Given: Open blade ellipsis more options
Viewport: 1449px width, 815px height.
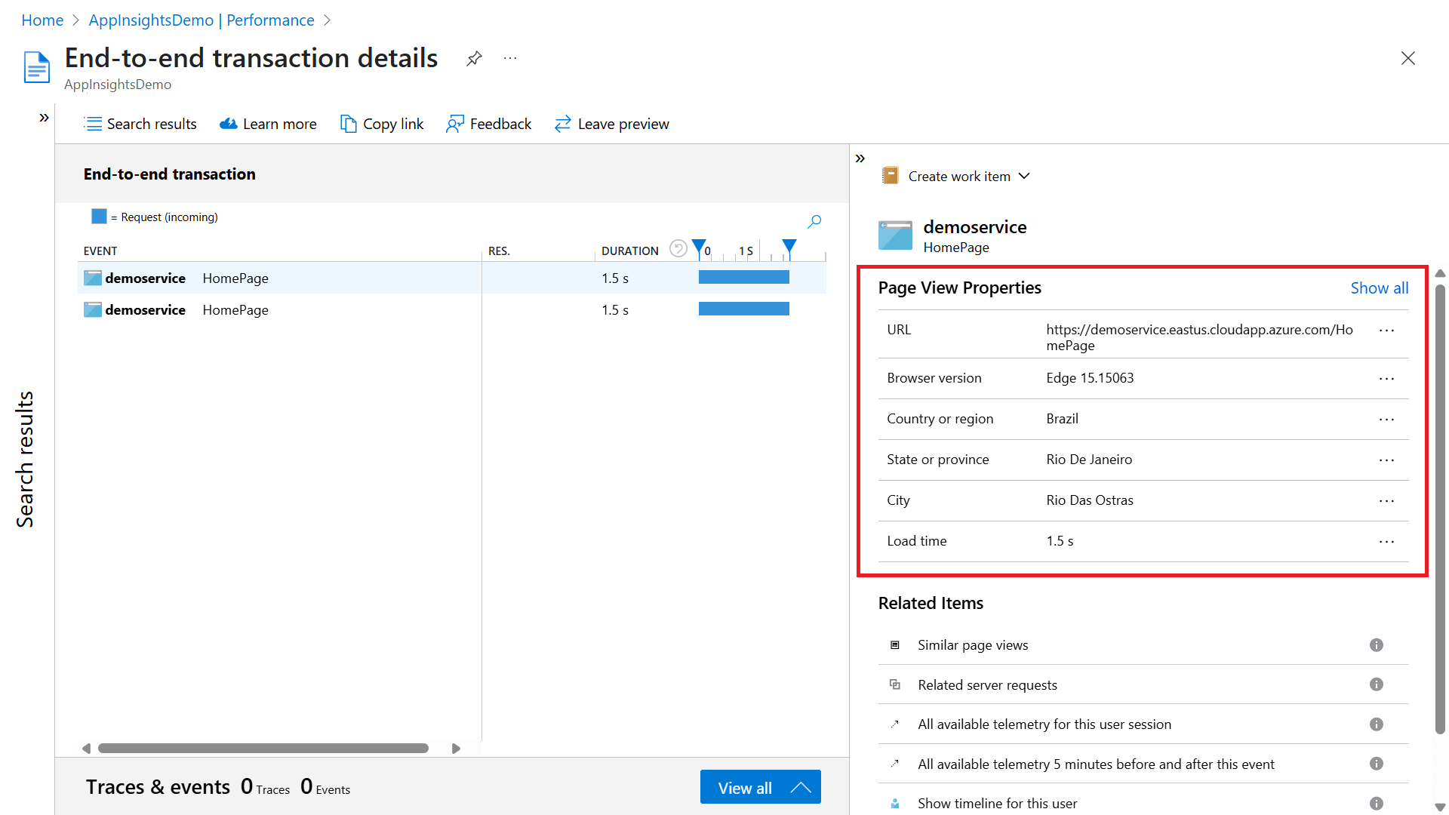Looking at the screenshot, I should click(x=510, y=58).
